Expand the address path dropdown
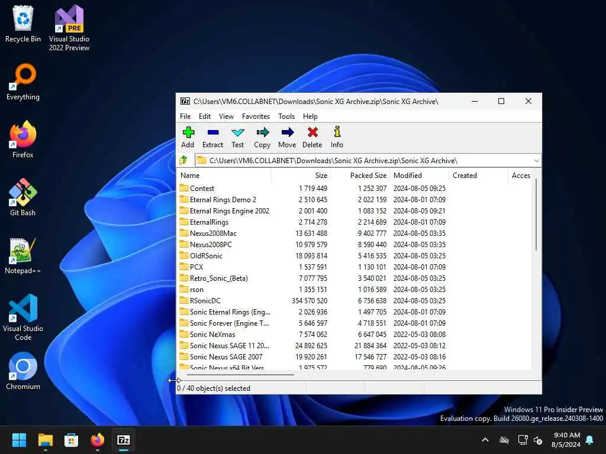This screenshot has width=606, height=454. coord(536,161)
